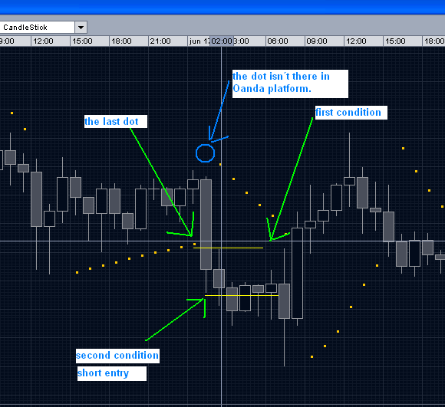
Task: Click the lower yellow short-entry horizontal line
Action: 242,296
